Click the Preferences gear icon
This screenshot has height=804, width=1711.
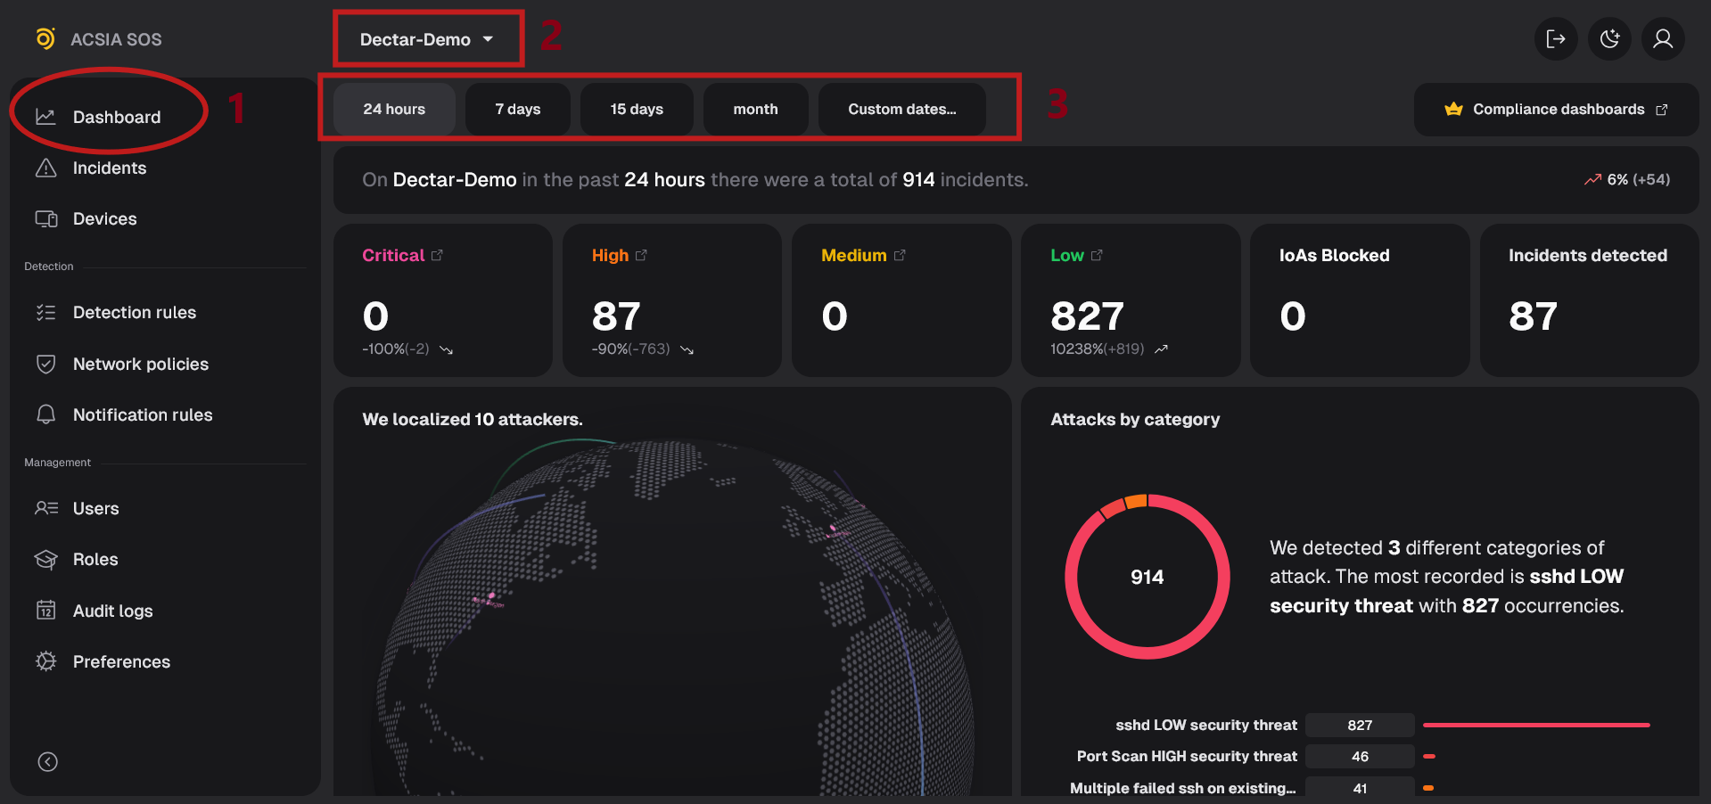45,661
